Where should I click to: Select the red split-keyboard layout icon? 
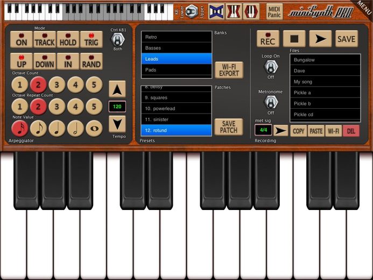[x=234, y=11]
